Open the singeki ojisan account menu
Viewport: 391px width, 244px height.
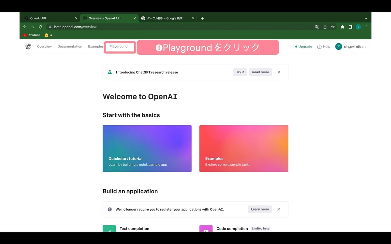pos(350,47)
